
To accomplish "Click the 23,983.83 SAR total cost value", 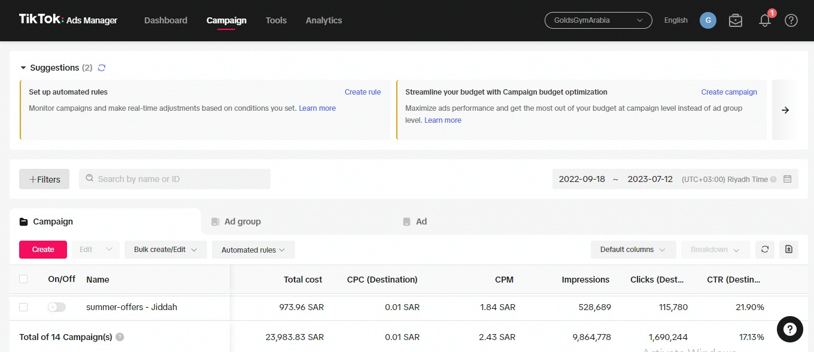I will point(294,337).
